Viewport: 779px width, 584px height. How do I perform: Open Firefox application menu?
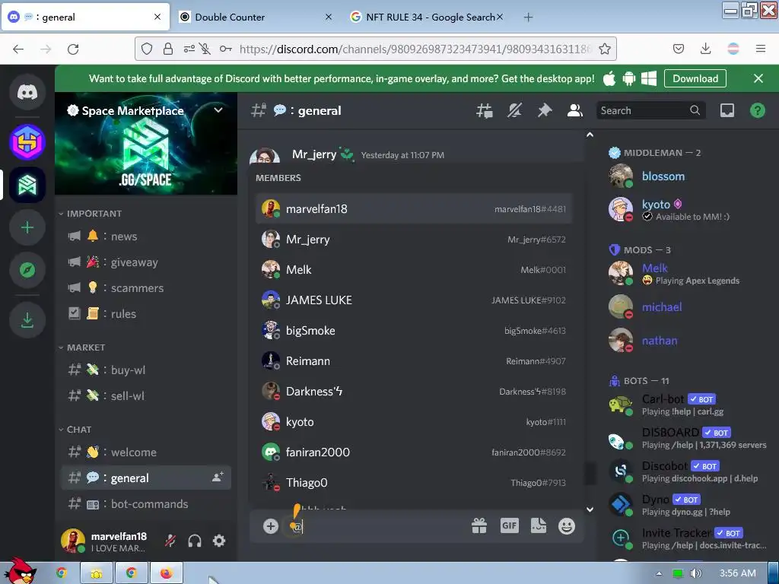click(x=761, y=49)
